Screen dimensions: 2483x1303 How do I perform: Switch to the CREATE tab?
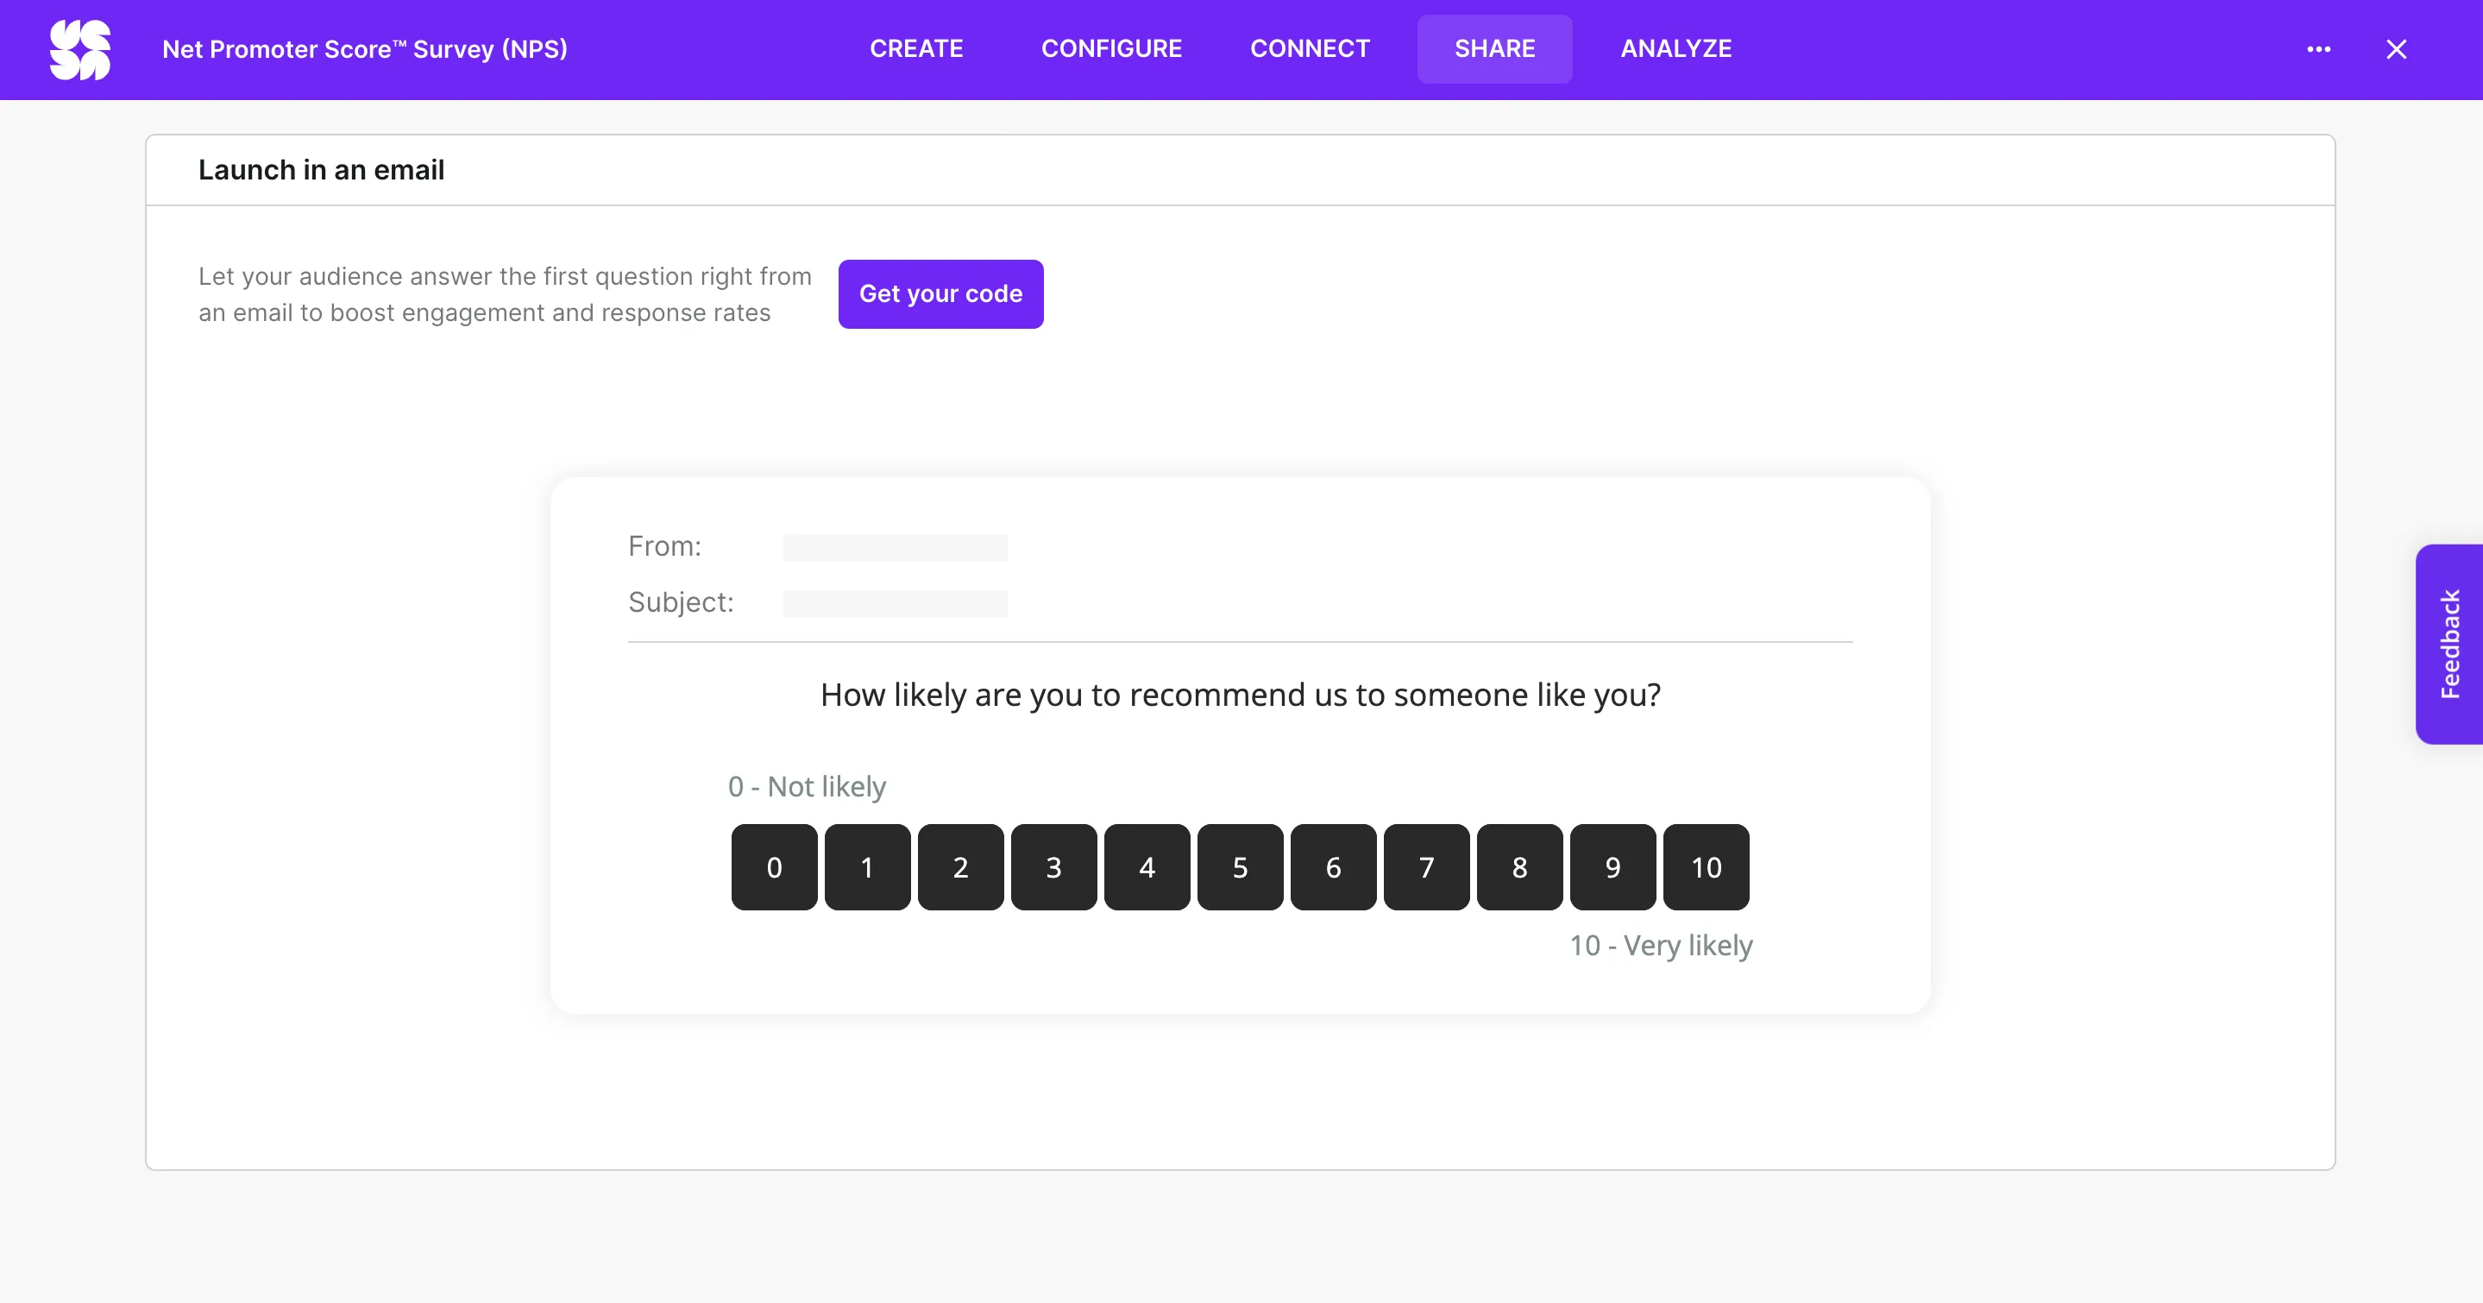(915, 49)
